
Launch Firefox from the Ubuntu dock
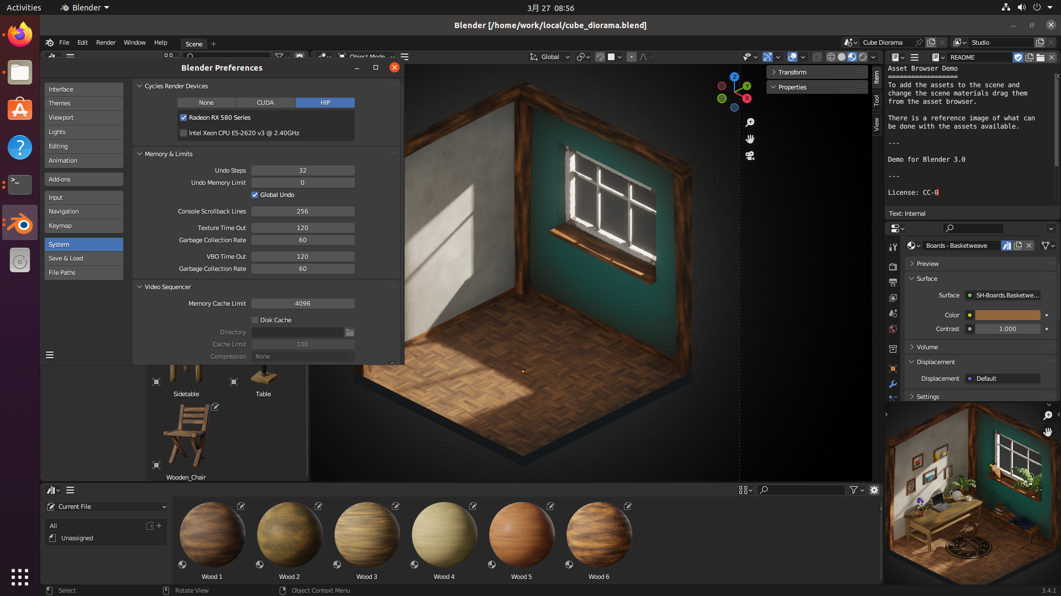click(20, 35)
